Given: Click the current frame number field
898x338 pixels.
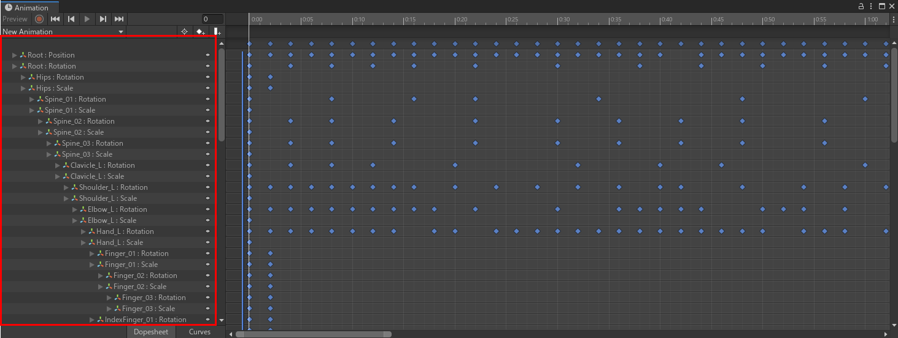Looking at the screenshot, I should point(213,19).
